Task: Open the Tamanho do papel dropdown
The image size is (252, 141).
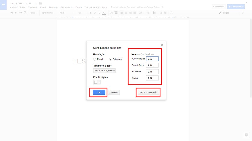Action: pos(104,71)
